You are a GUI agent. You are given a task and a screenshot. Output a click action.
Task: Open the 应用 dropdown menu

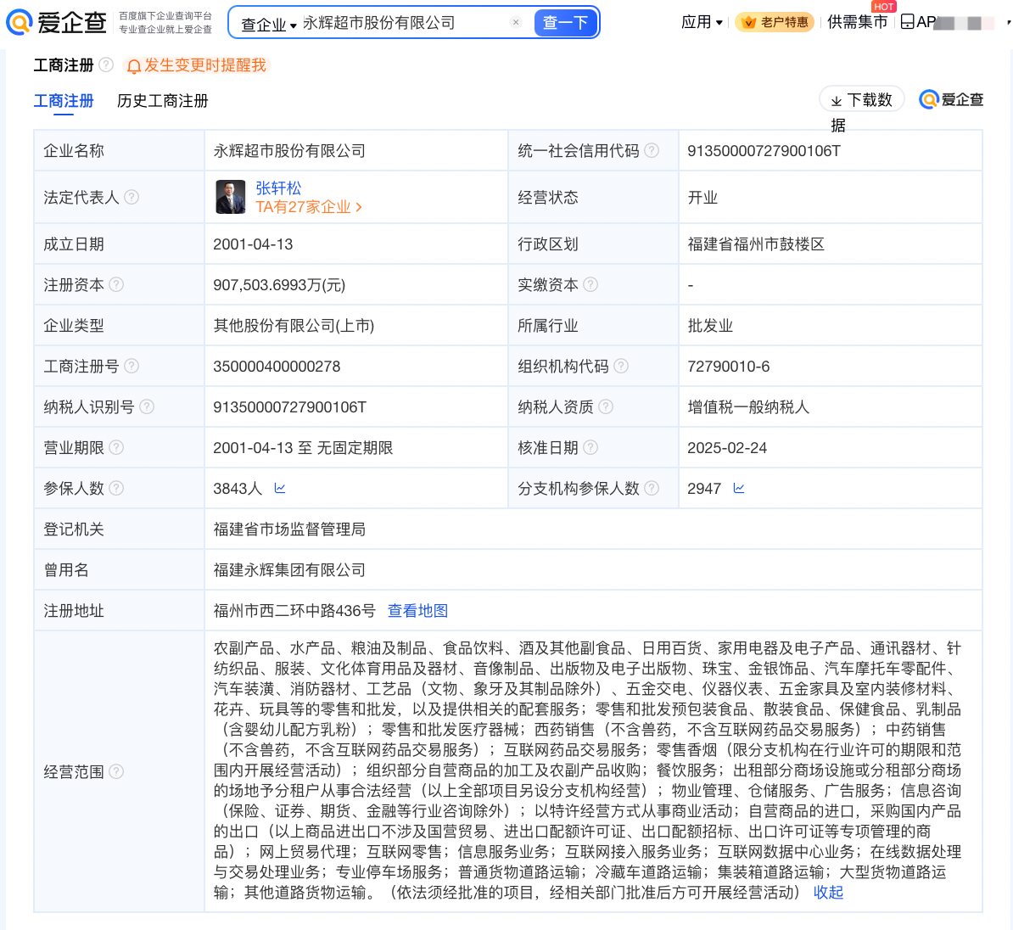(x=702, y=22)
